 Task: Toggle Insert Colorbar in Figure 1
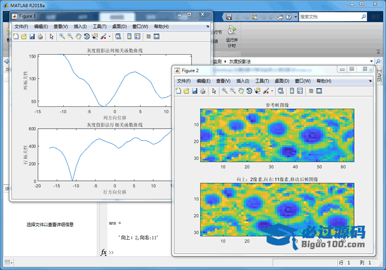(129, 37)
